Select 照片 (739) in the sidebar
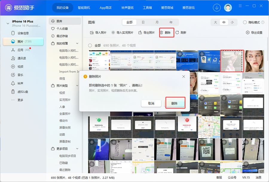The width and height of the screenshot is (269, 182). click(23, 42)
